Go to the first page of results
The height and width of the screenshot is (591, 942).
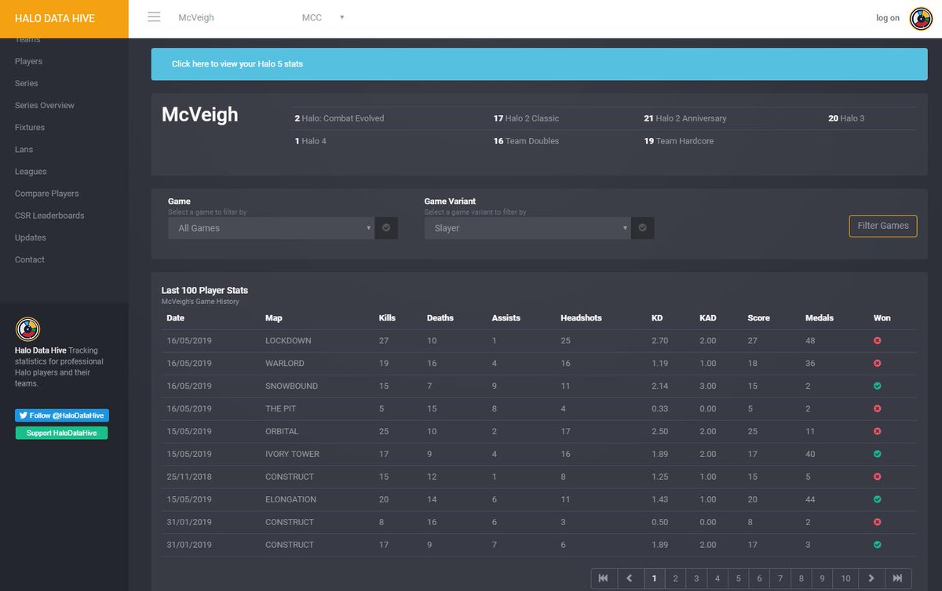[x=603, y=578]
